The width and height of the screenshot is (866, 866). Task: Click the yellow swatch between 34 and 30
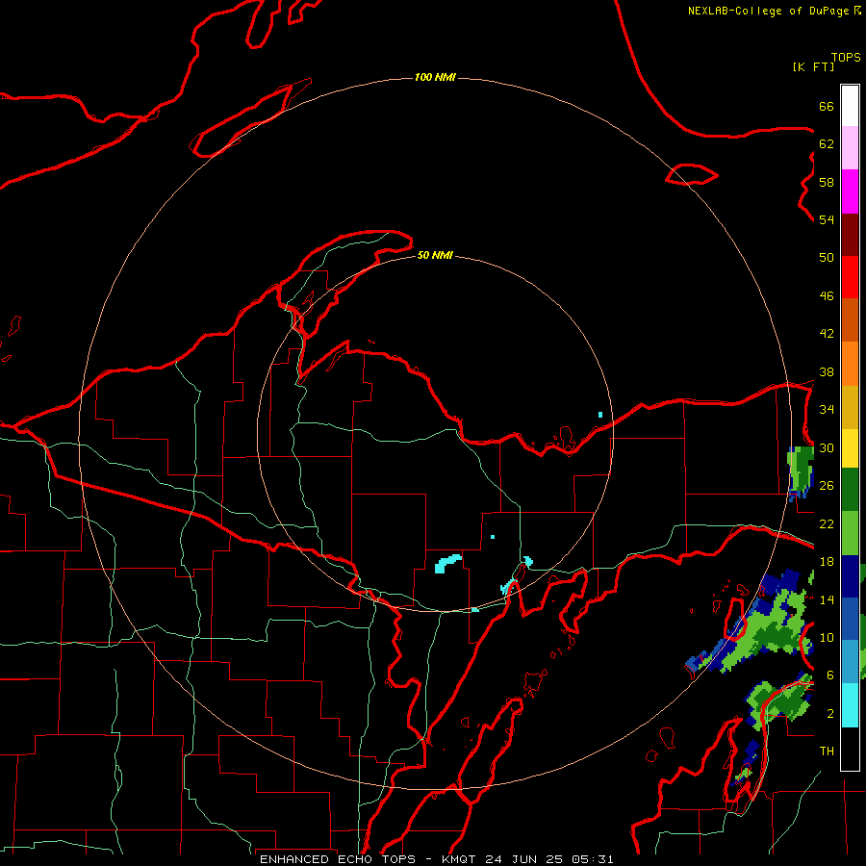[850, 448]
